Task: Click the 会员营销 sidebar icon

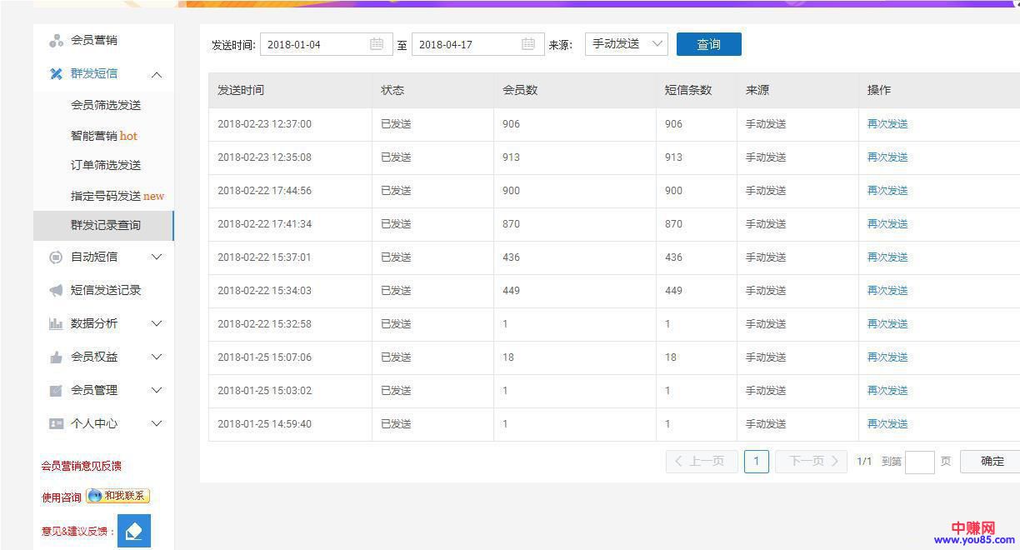Action: pos(56,40)
